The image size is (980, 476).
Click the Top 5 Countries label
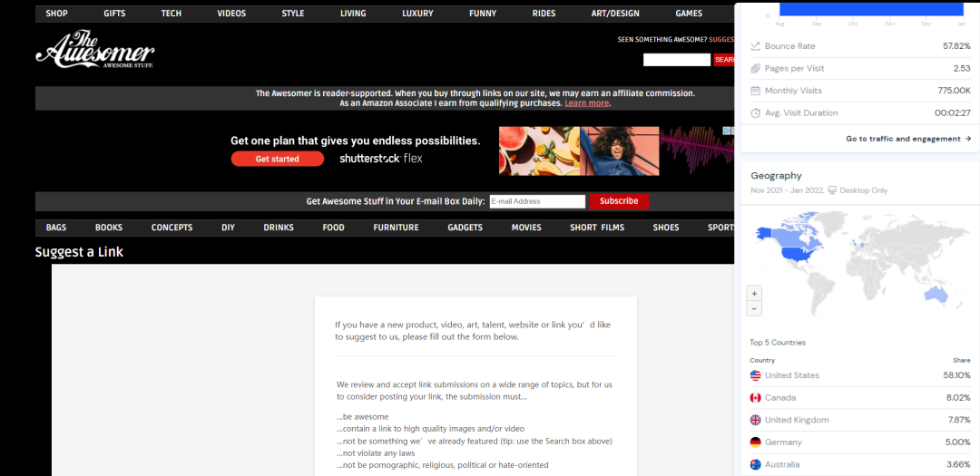click(778, 343)
